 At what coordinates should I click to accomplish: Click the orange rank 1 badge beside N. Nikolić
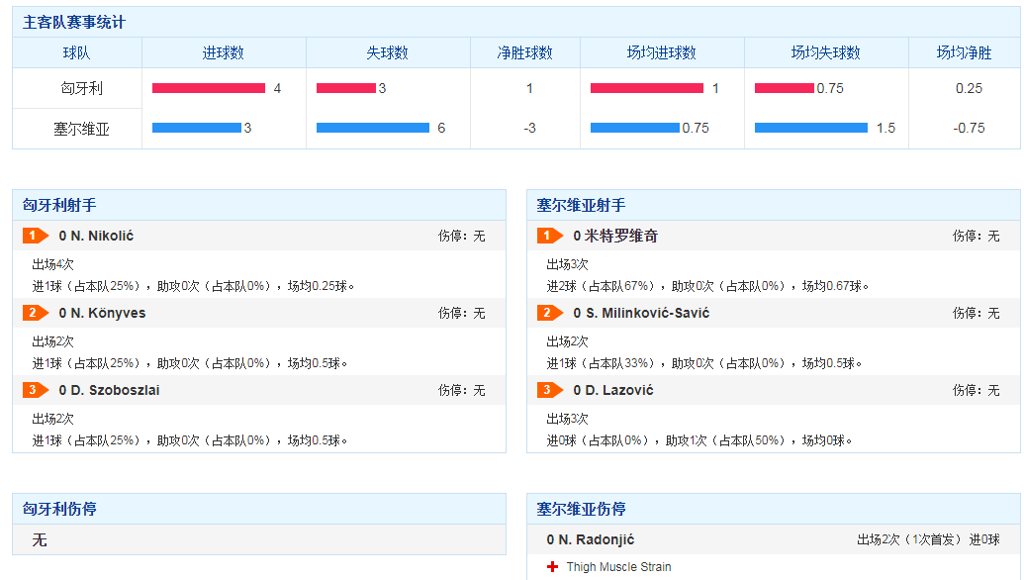tap(35, 236)
